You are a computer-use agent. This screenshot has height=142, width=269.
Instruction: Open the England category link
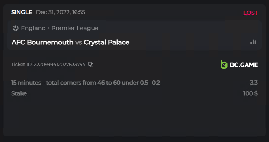[x=33, y=28]
